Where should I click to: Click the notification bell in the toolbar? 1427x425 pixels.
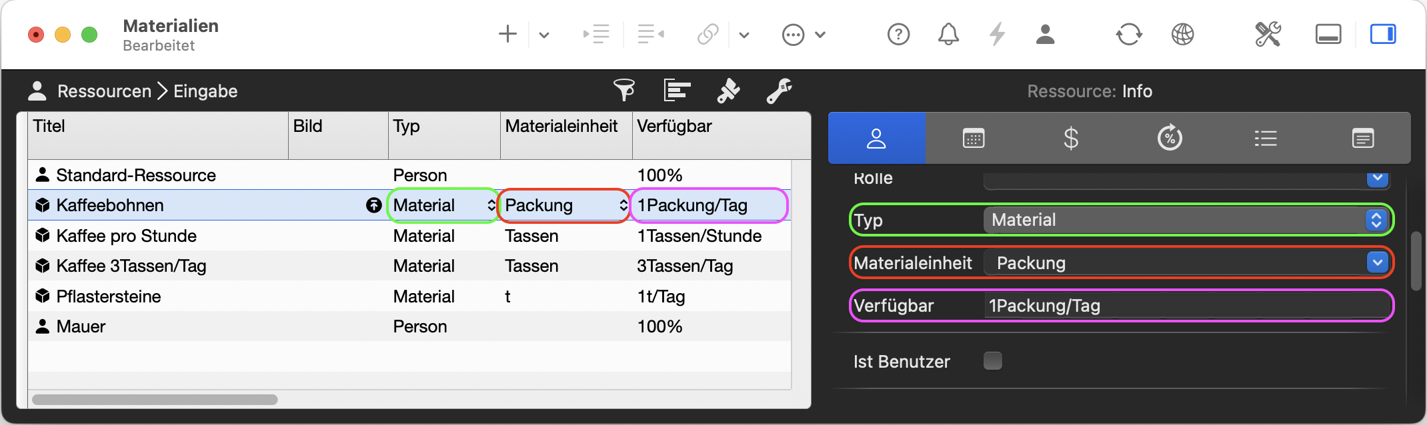click(948, 34)
